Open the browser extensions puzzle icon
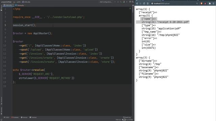 (x=210, y=3)
